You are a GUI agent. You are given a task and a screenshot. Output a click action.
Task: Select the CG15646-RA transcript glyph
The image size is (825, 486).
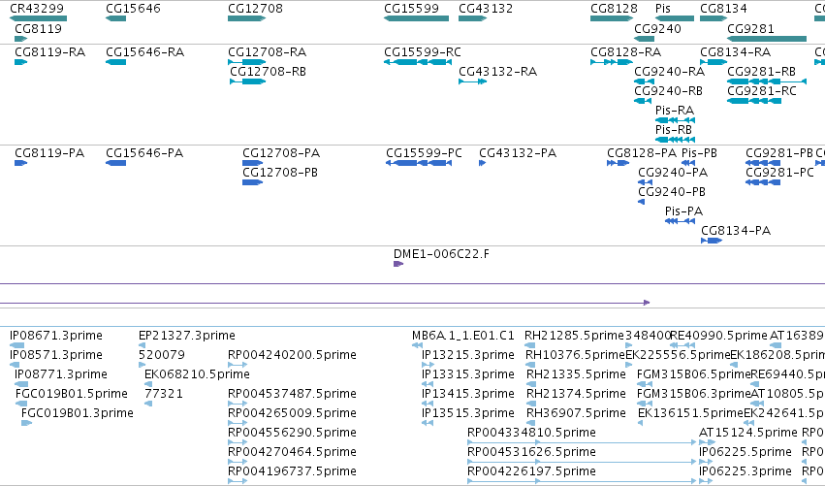115,62
